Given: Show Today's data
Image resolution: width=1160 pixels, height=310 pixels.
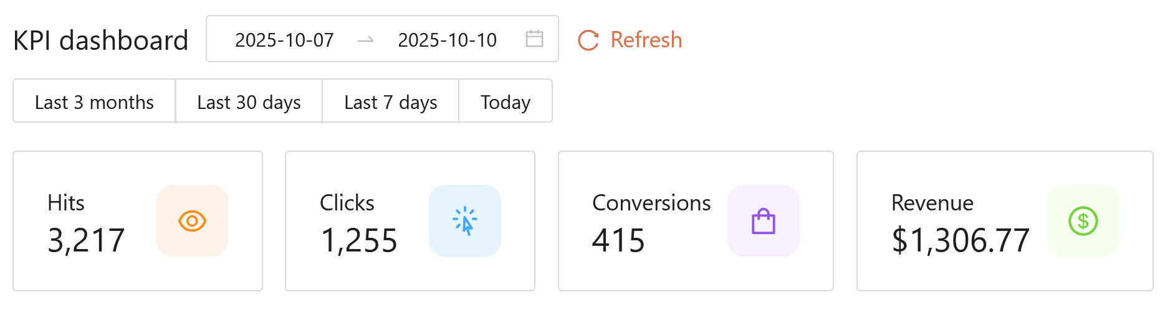Looking at the screenshot, I should (505, 101).
